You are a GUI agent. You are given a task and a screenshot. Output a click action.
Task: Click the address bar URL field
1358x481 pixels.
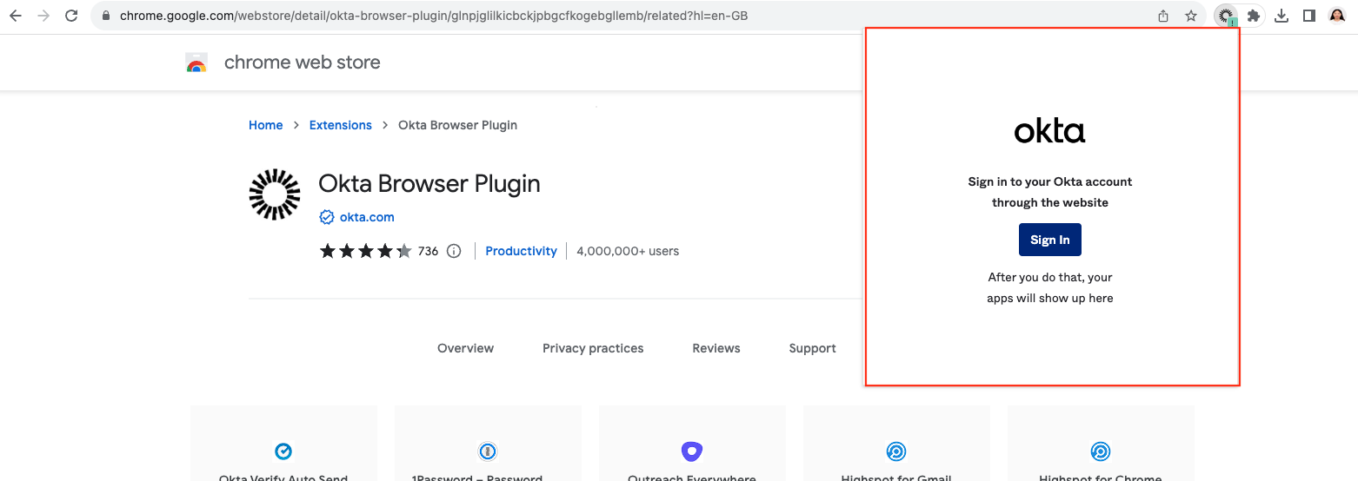coord(609,16)
